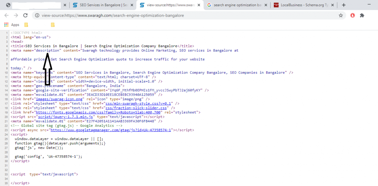Click the geo.placename meta line
The image size is (378, 186).
68,86
